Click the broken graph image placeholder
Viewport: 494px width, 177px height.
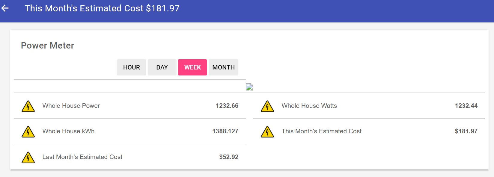pyautogui.click(x=249, y=87)
